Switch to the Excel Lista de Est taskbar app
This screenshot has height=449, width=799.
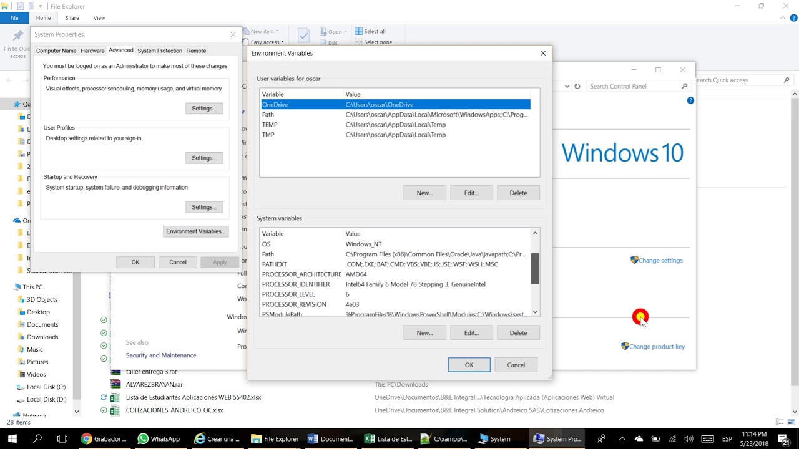[388, 438]
